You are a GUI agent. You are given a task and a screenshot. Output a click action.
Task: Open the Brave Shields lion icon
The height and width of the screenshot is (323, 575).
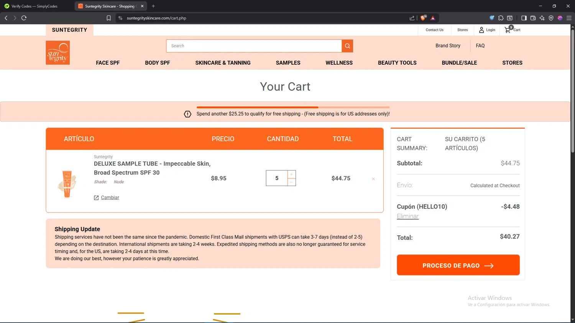coord(423,18)
